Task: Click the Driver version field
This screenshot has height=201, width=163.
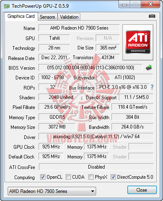Action: 96,137
